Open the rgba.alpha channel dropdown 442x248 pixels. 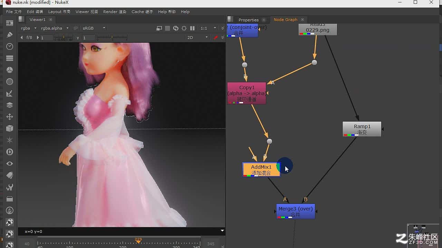click(x=55, y=28)
